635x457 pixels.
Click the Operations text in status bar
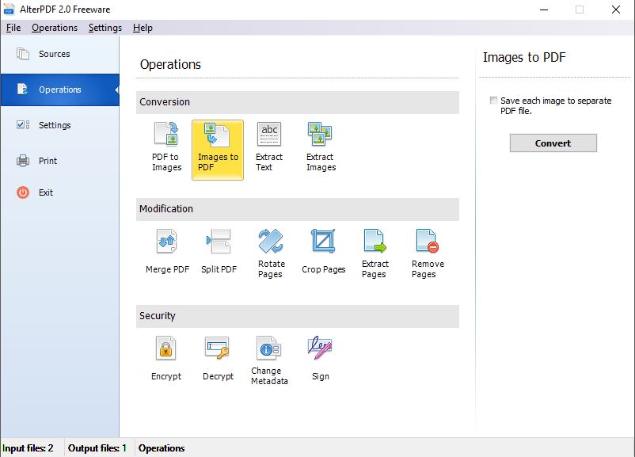[162, 448]
